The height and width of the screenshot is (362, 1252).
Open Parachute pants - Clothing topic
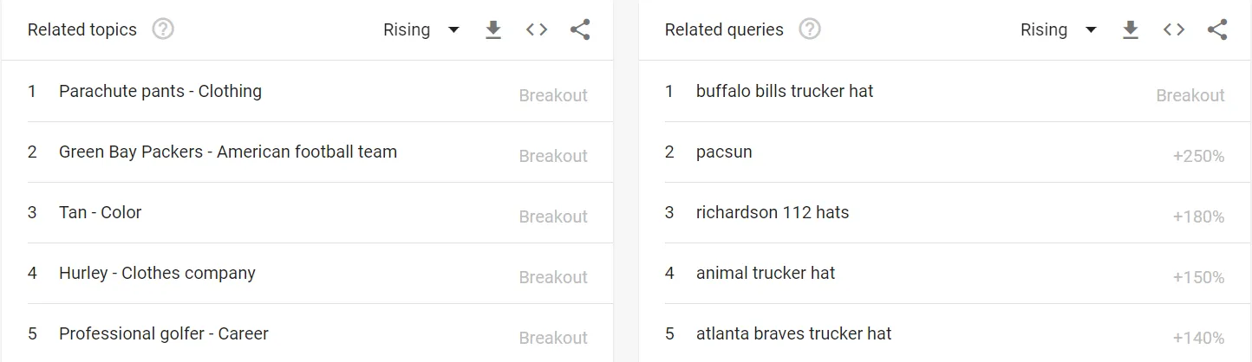tap(308, 92)
